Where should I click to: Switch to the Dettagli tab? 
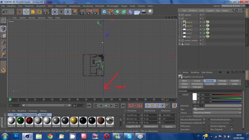(222, 81)
